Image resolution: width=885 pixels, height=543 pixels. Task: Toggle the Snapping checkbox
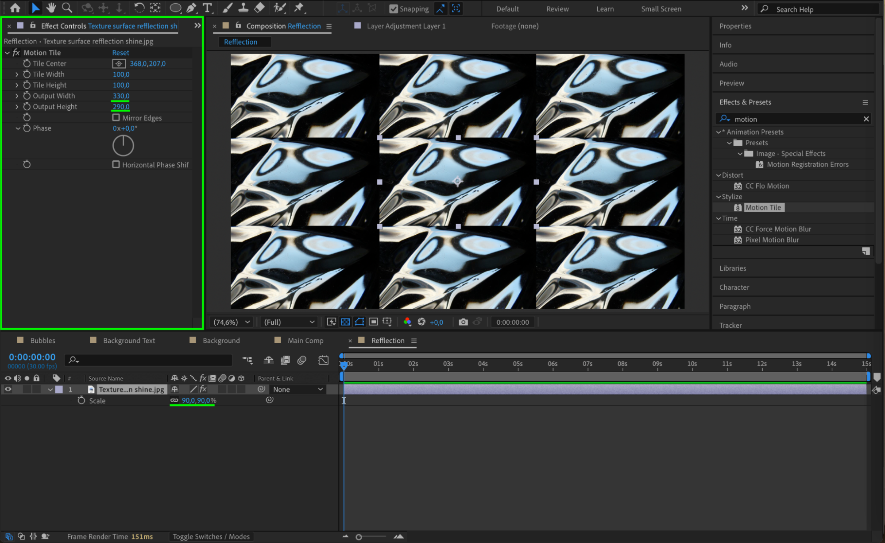pyautogui.click(x=393, y=8)
